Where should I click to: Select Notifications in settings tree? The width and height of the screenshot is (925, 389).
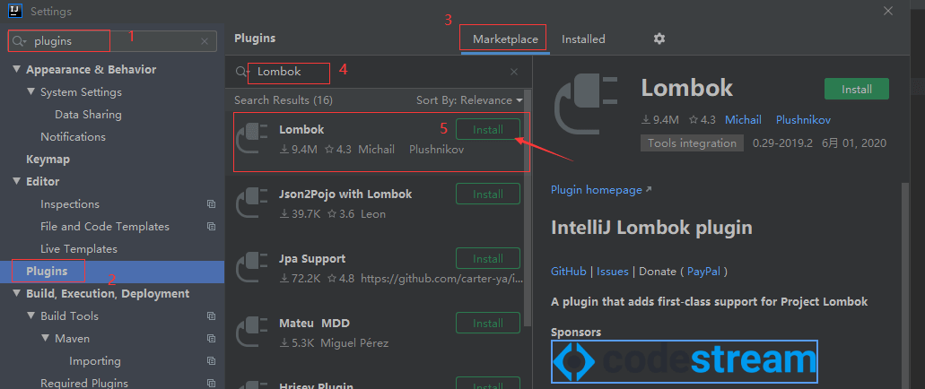click(74, 137)
